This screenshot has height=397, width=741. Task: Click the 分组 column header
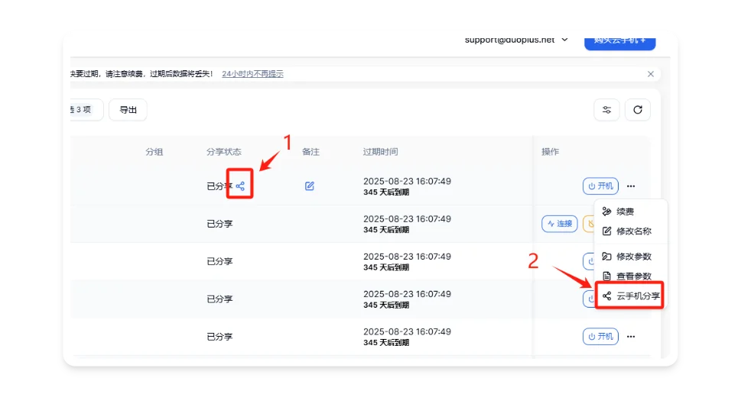[154, 152]
